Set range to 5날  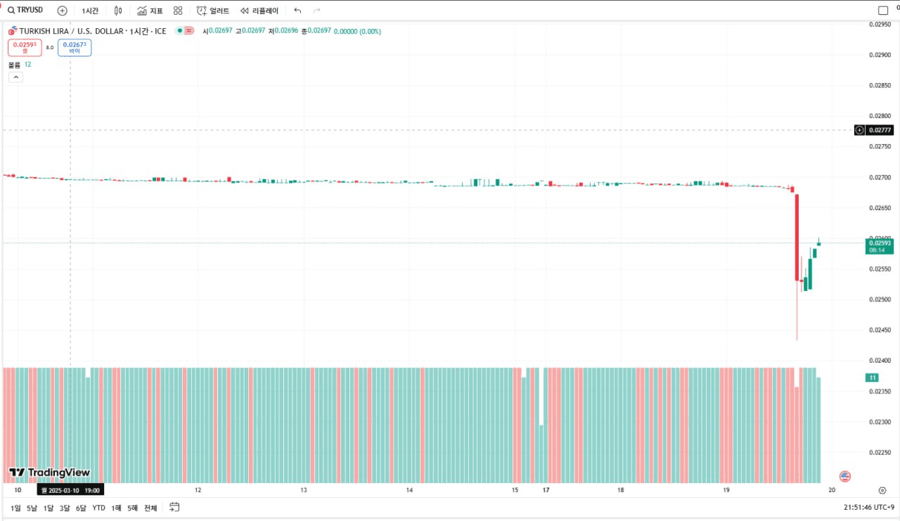[32, 508]
